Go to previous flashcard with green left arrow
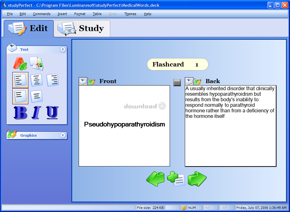This screenshot has height=212, width=290. click(155, 178)
